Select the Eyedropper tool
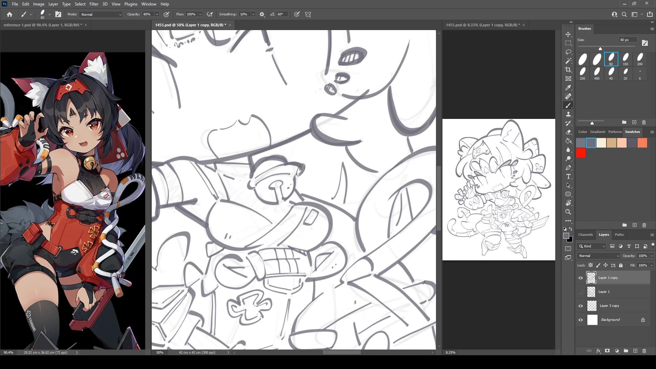Image resolution: width=656 pixels, height=369 pixels. [x=568, y=88]
